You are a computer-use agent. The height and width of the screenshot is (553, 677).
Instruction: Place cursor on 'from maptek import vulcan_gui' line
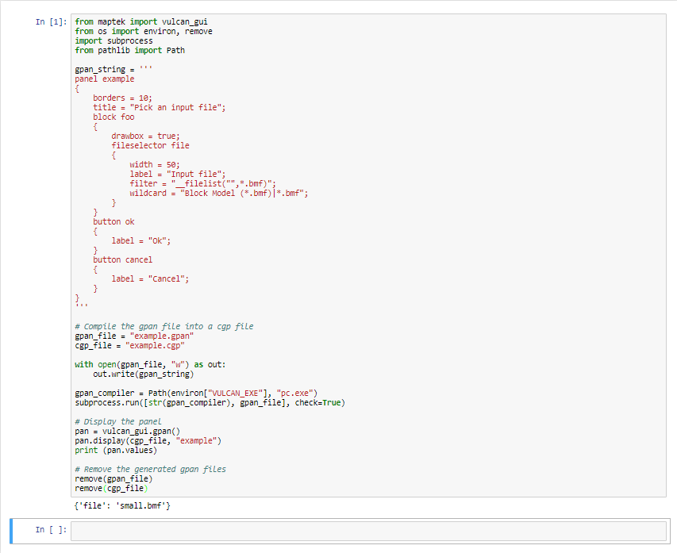[x=141, y=22]
